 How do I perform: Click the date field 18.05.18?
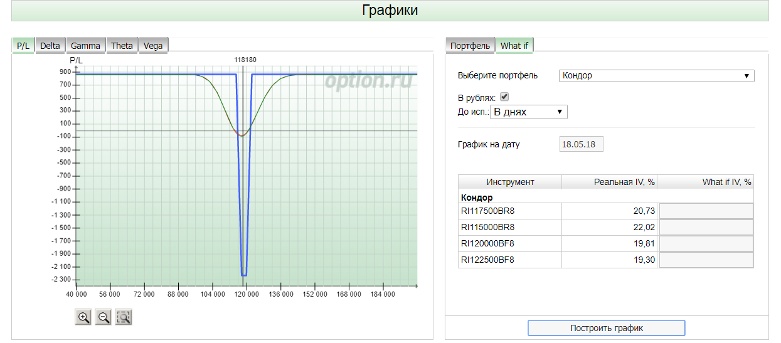581,144
